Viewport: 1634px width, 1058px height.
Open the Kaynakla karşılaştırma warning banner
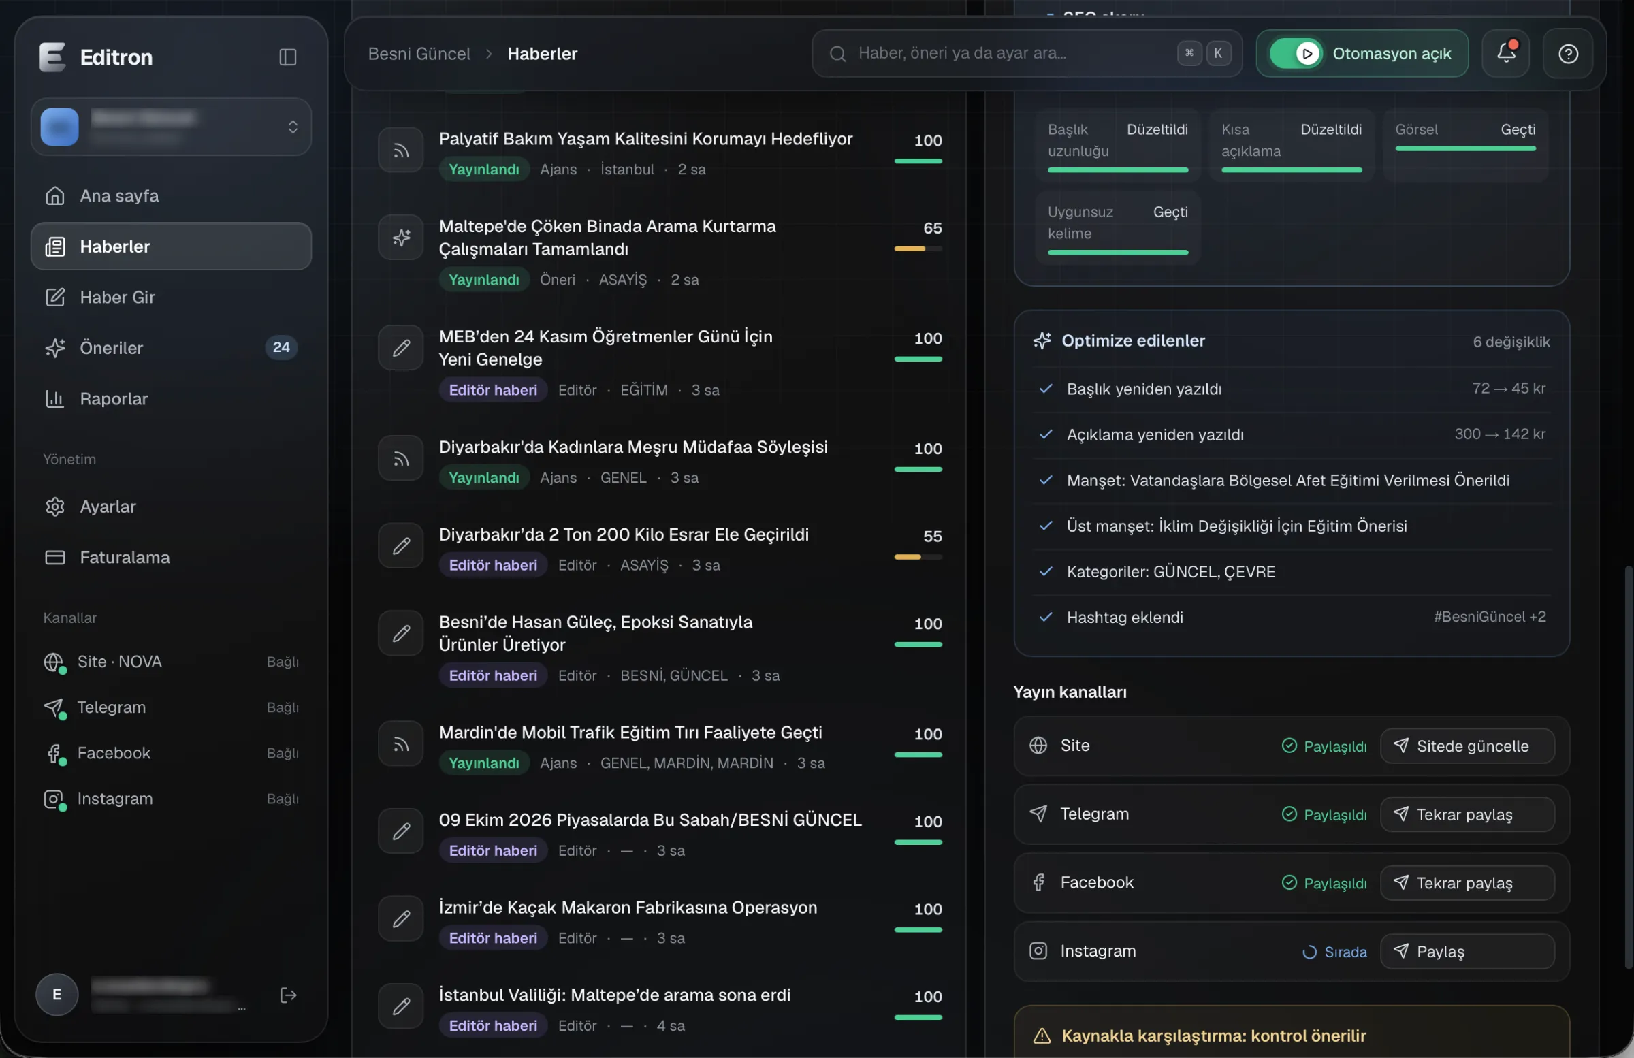1292,1032
